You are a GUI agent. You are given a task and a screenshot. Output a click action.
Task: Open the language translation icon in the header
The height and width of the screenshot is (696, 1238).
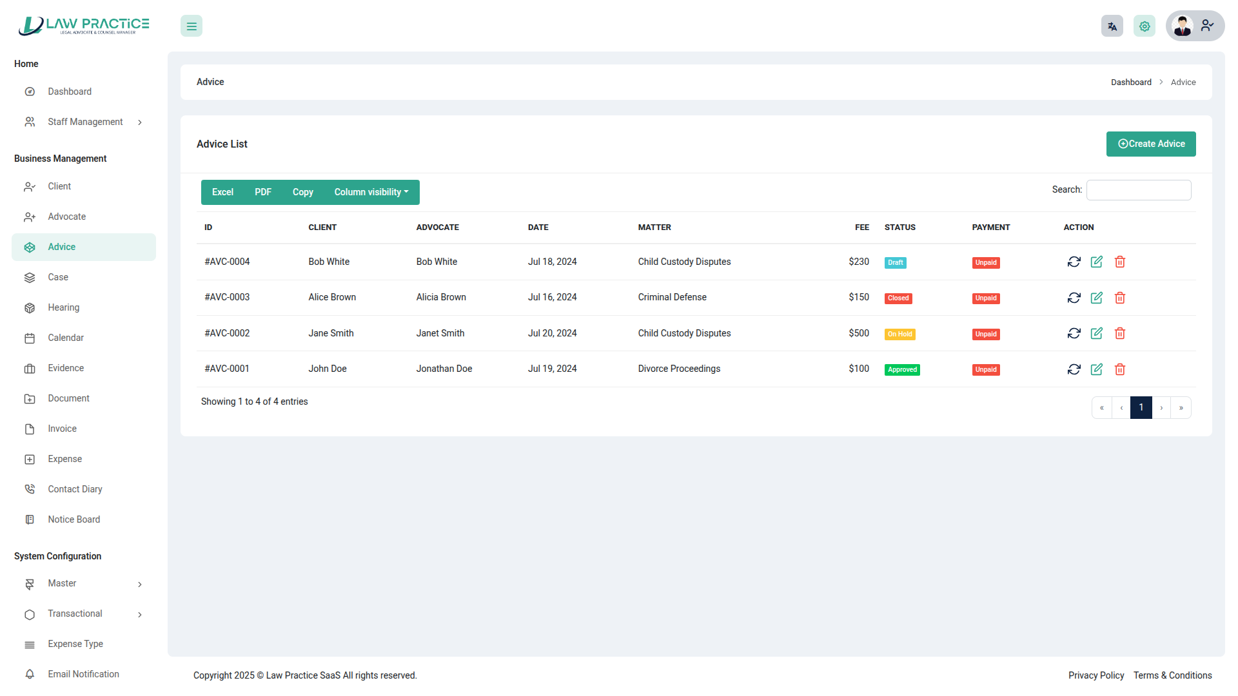pyautogui.click(x=1112, y=26)
